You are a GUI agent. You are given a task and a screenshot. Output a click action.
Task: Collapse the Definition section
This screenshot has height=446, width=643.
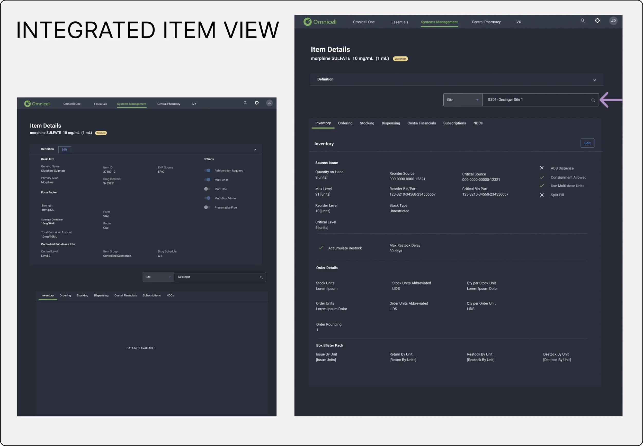pyautogui.click(x=595, y=80)
